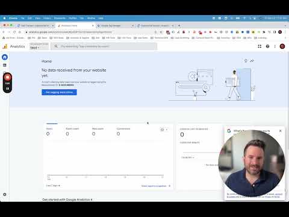Image resolution: width=289 pixels, height=217 pixels.
Task: Open the Help question mark icon
Action: coord(267,46)
